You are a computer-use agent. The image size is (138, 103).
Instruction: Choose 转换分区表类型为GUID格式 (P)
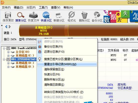coord(67,92)
